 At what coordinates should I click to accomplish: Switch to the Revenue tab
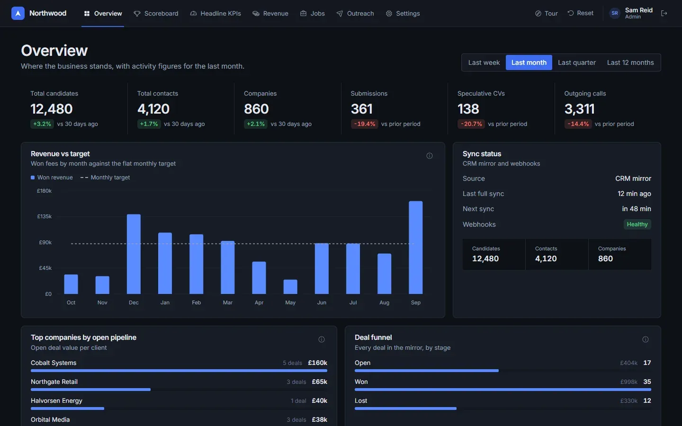coord(270,14)
